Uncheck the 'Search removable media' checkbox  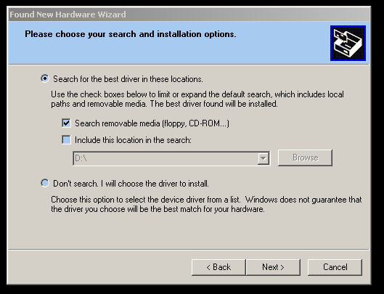(66, 123)
